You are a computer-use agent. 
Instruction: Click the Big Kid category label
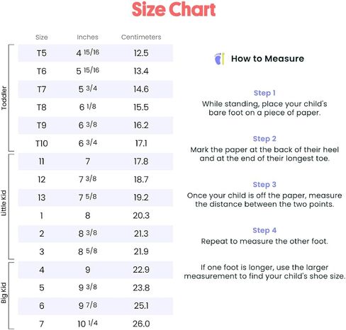(4, 292)
